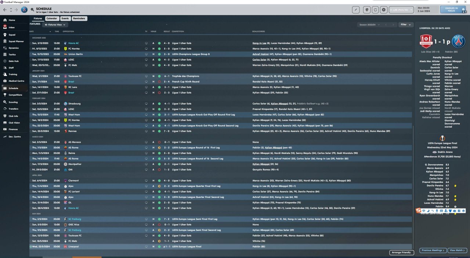
Task: Click the fixtures list vertical scrollbar
Action: (413, 187)
